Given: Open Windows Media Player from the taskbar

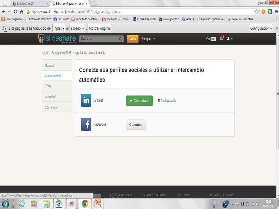Looking at the screenshot, I should click(34, 204).
